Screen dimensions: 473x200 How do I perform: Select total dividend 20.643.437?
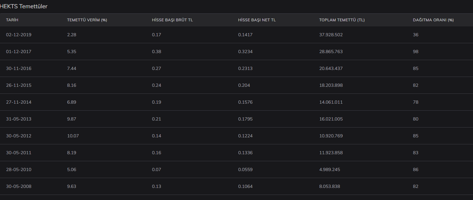pos(331,68)
